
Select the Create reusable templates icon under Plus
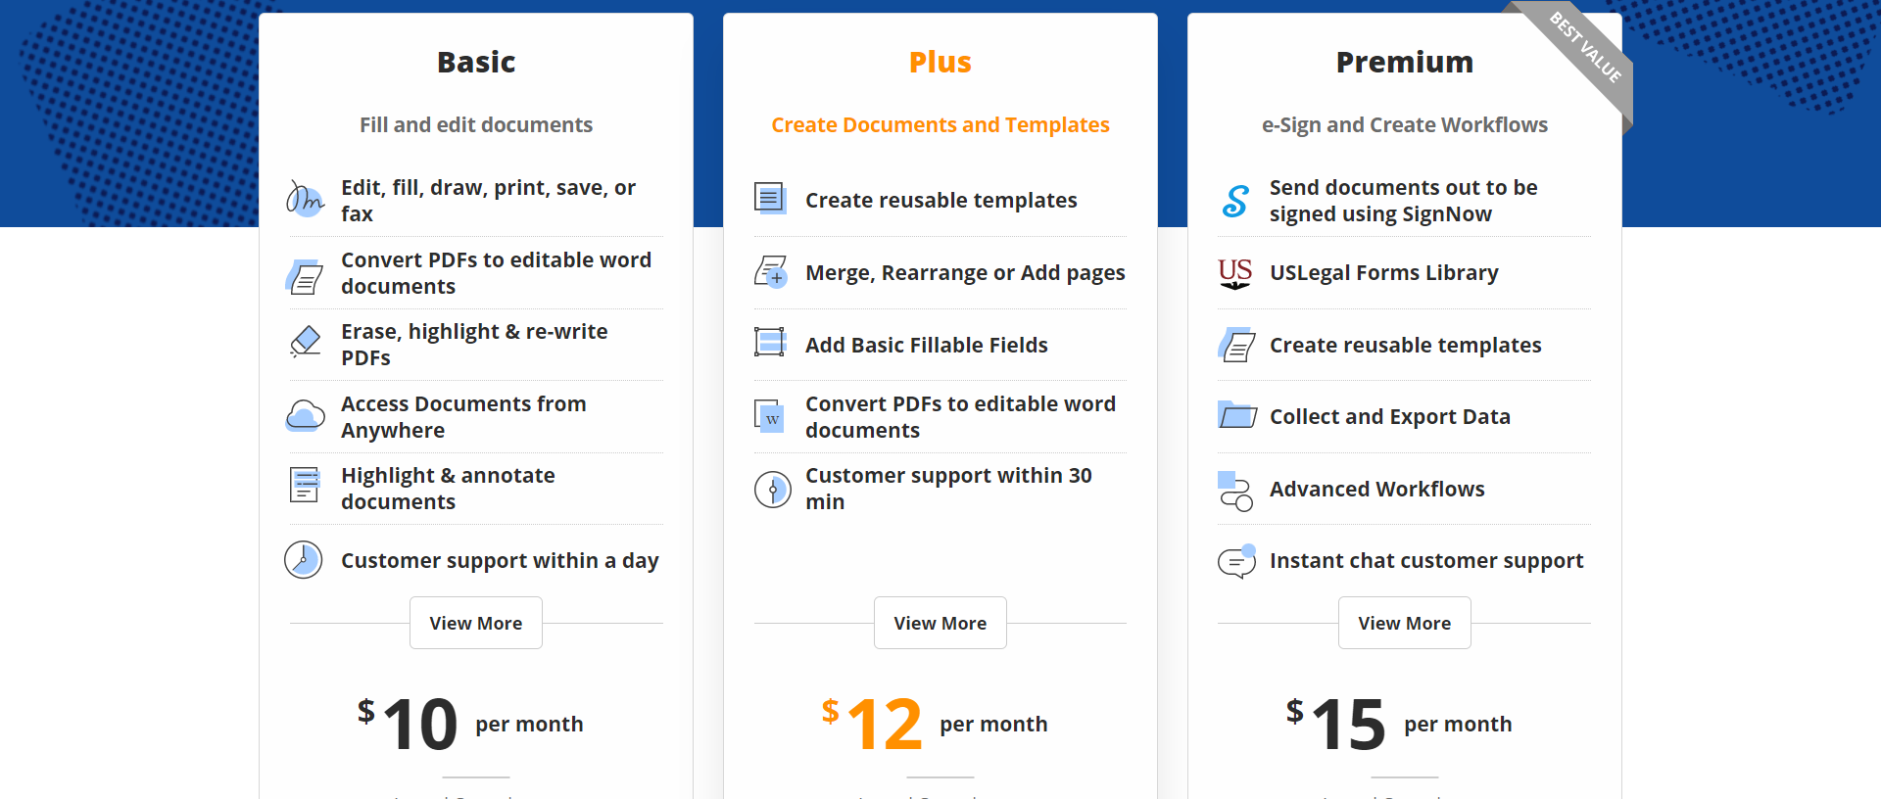coord(771,198)
